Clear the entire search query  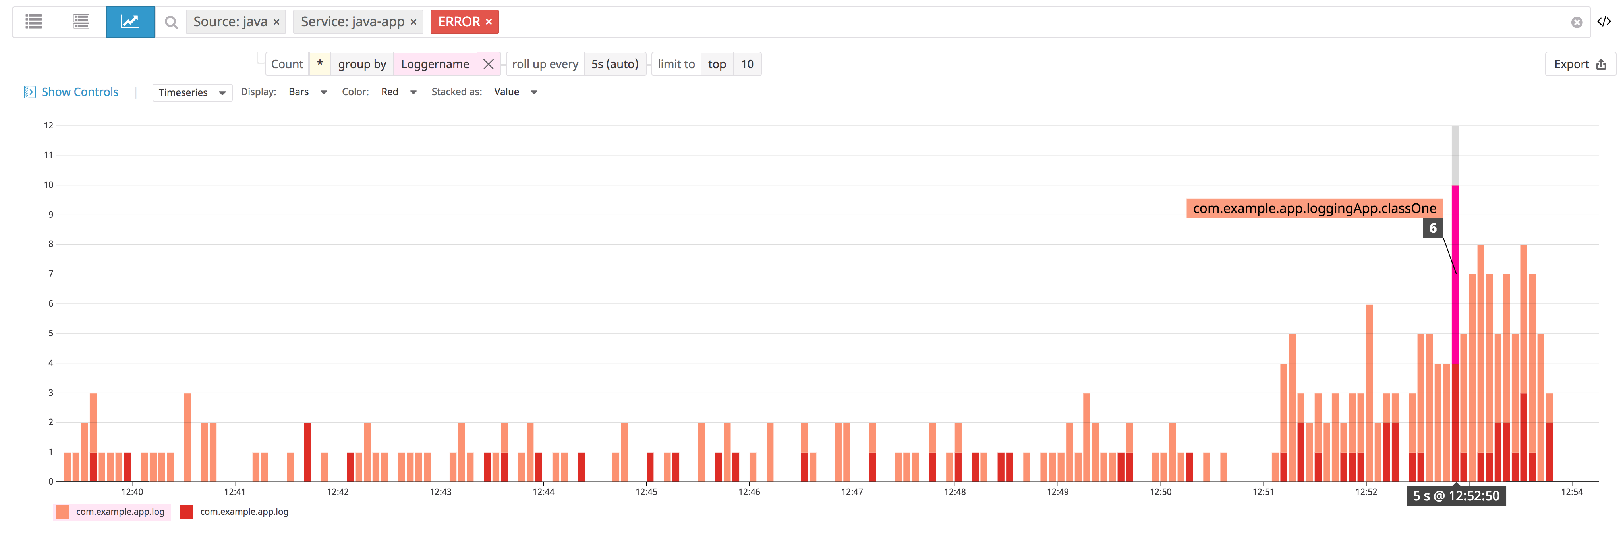pos(1577,23)
